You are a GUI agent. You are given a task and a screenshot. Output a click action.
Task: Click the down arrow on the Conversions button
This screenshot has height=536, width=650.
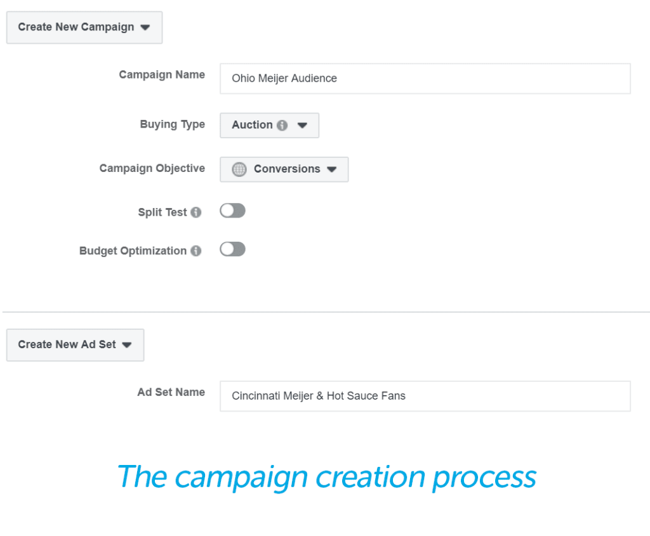pos(332,169)
